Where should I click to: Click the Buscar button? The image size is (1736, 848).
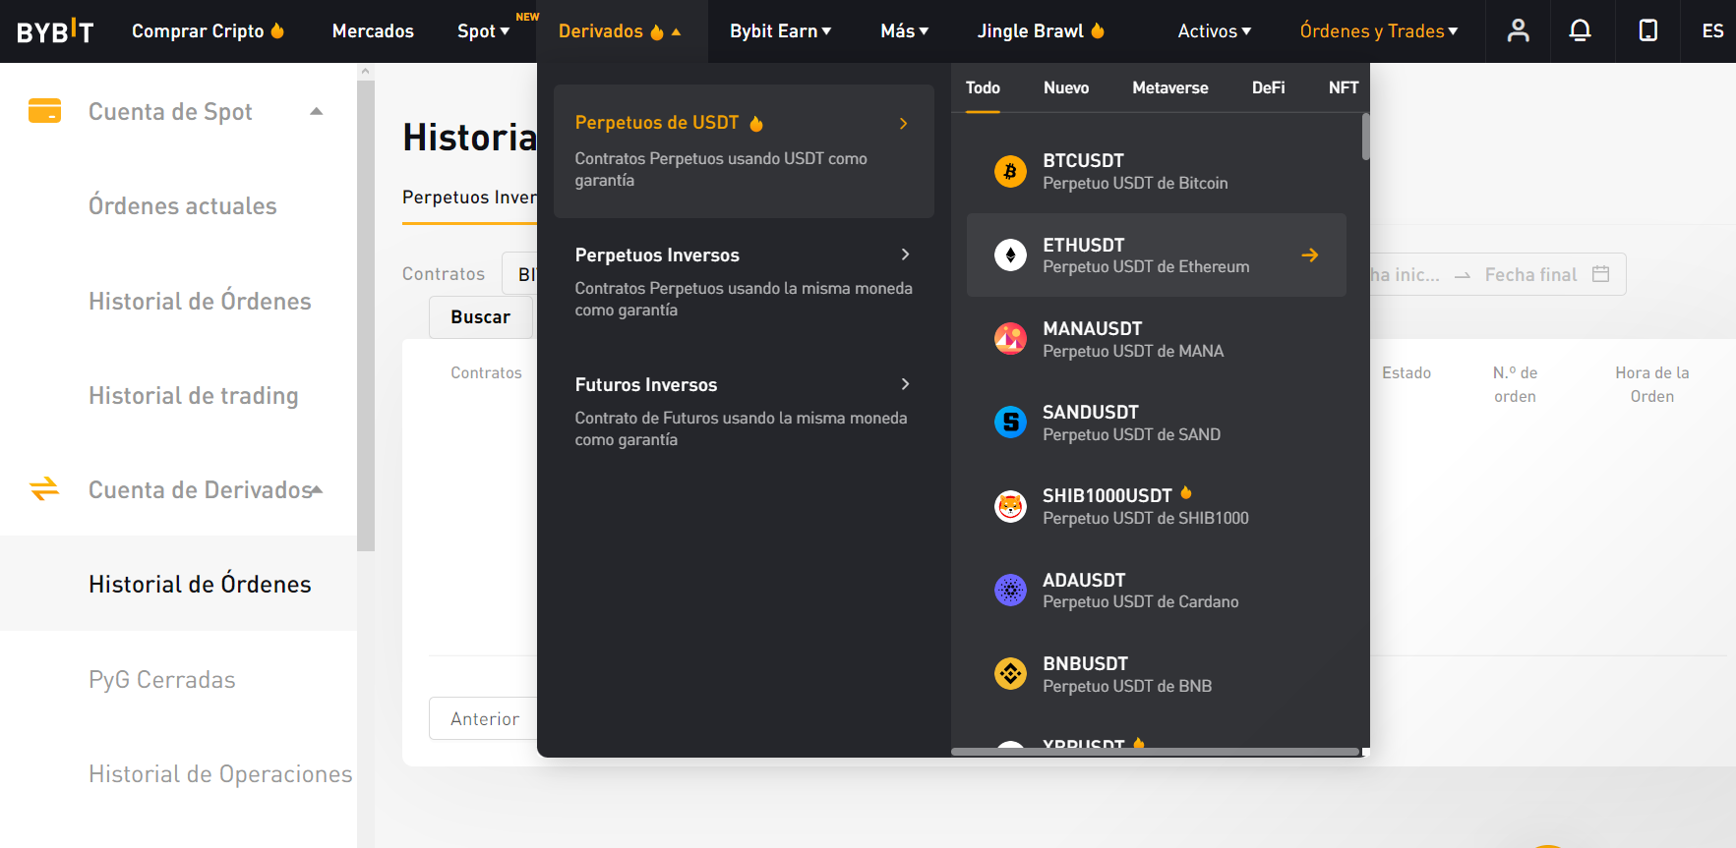[481, 317]
